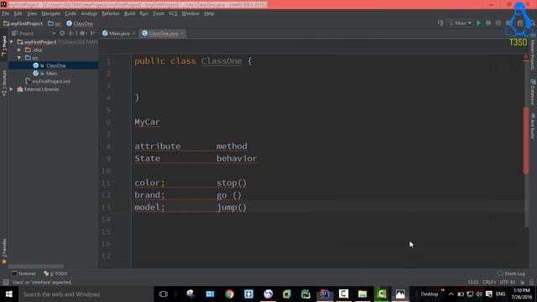Toggle the Structure side tool window

pyautogui.click(x=3, y=83)
